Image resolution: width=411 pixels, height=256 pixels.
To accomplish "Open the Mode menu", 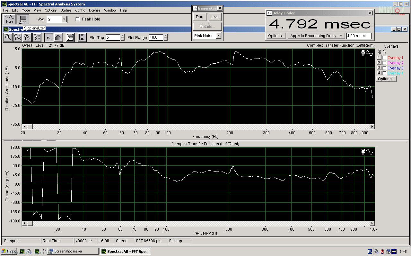I will point(26,10).
